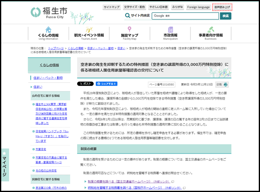Click 公的住宅に関する情報 sidebar heading
Image resolution: width=260 pixels, height=192 pixels.
46,96
